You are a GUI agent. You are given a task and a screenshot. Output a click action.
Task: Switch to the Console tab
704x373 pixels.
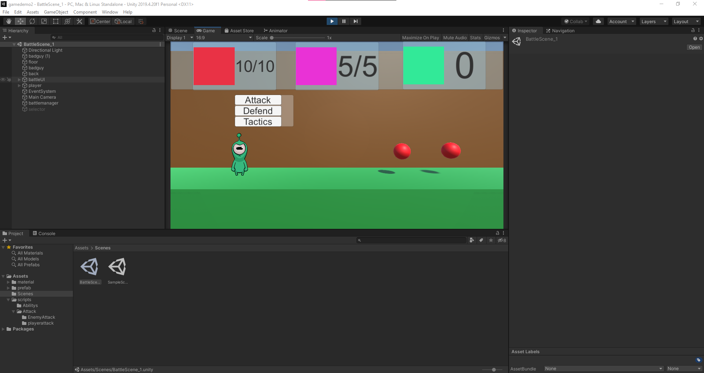(44, 233)
